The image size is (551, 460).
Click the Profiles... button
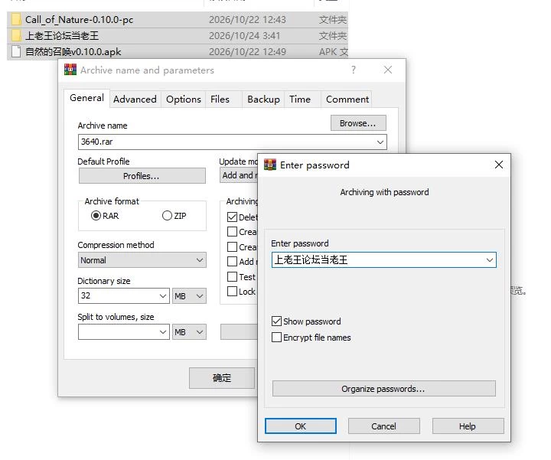coord(142,176)
